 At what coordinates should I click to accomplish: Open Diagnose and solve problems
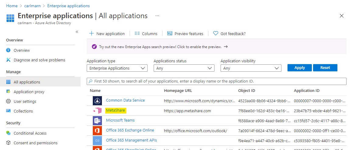tap(40, 60)
